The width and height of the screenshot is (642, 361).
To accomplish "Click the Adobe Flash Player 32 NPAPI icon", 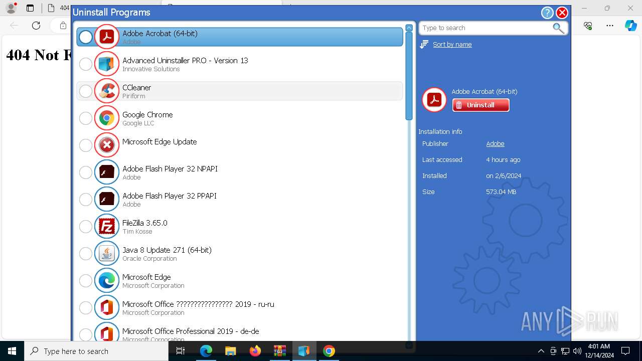I will 107,172.
